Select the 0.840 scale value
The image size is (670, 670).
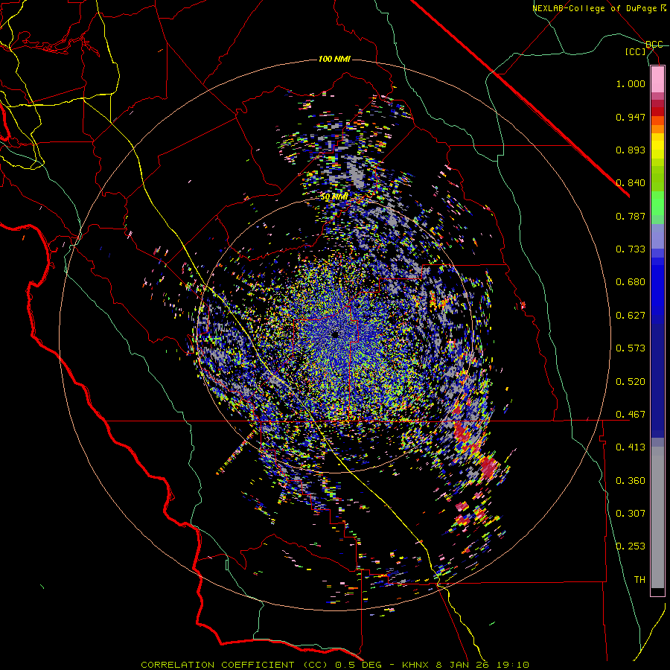pos(631,183)
